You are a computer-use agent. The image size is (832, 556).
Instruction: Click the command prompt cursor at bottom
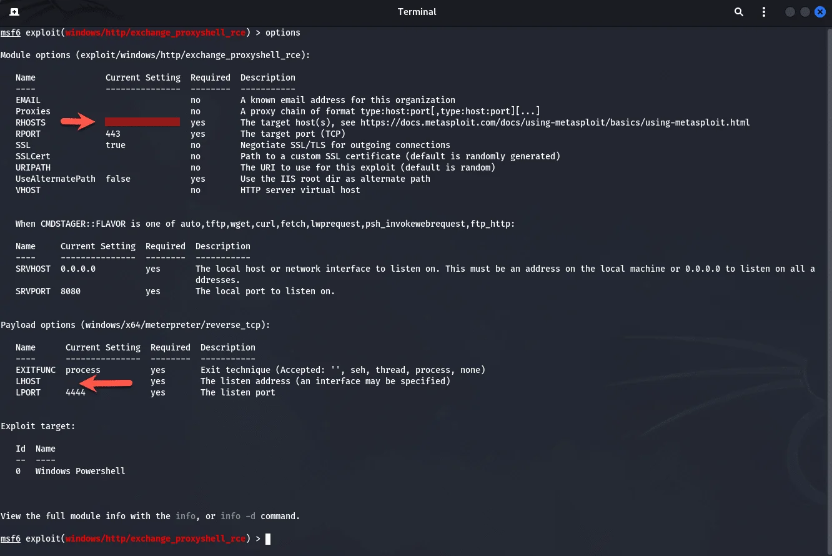click(x=268, y=539)
